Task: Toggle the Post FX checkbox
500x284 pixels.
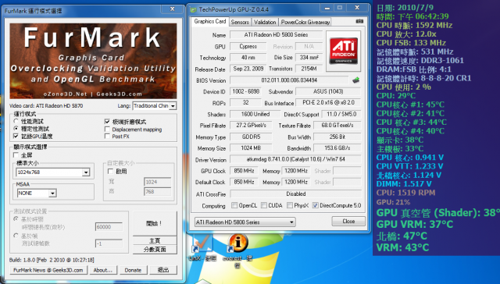Action: [x=107, y=137]
